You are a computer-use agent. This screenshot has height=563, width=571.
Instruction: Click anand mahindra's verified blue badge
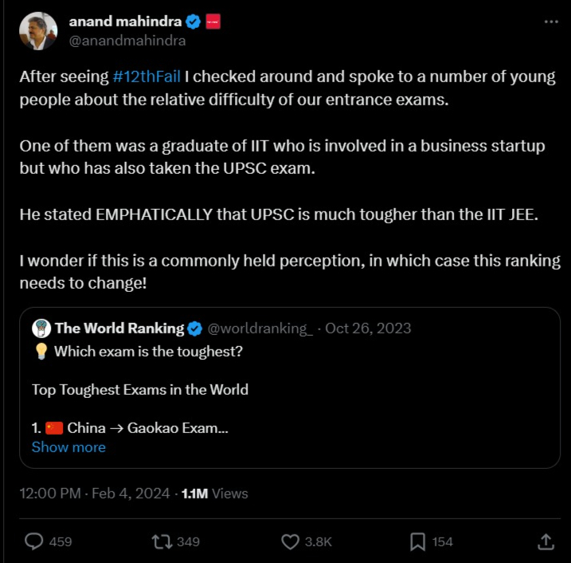[194, 22]
